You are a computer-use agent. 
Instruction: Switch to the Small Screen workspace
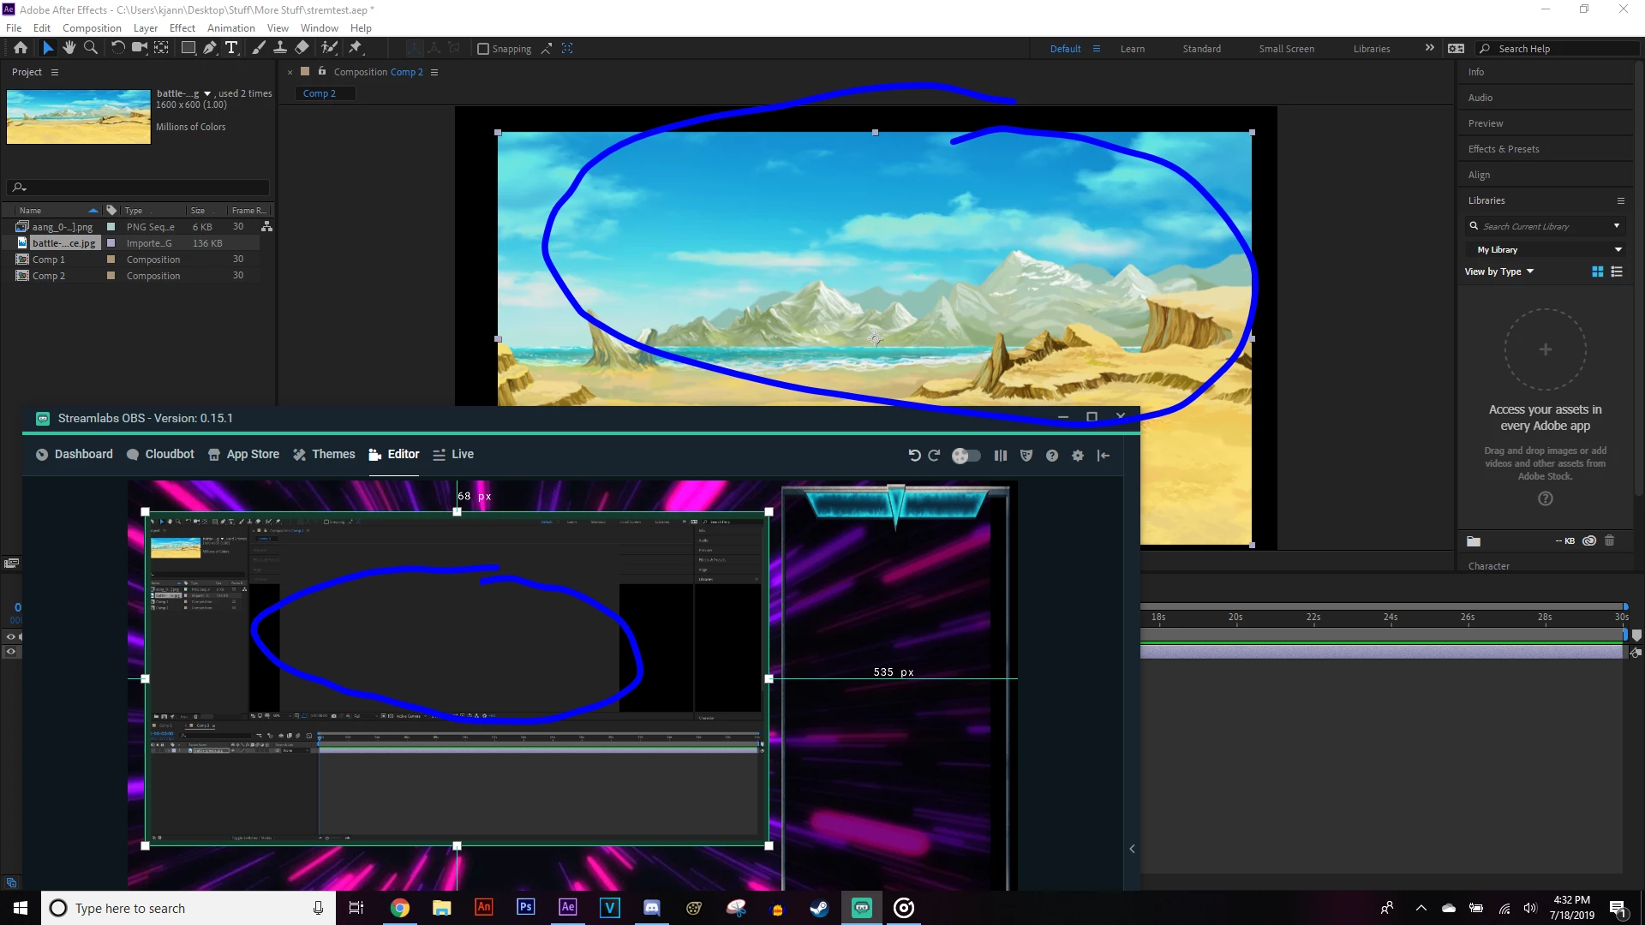click(x=1286, y=49)
